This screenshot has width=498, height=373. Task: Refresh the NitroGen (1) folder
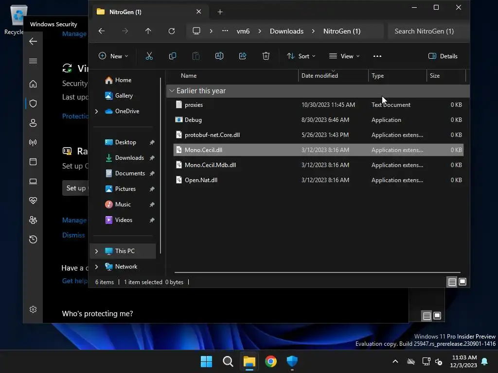tap(172, 31)
